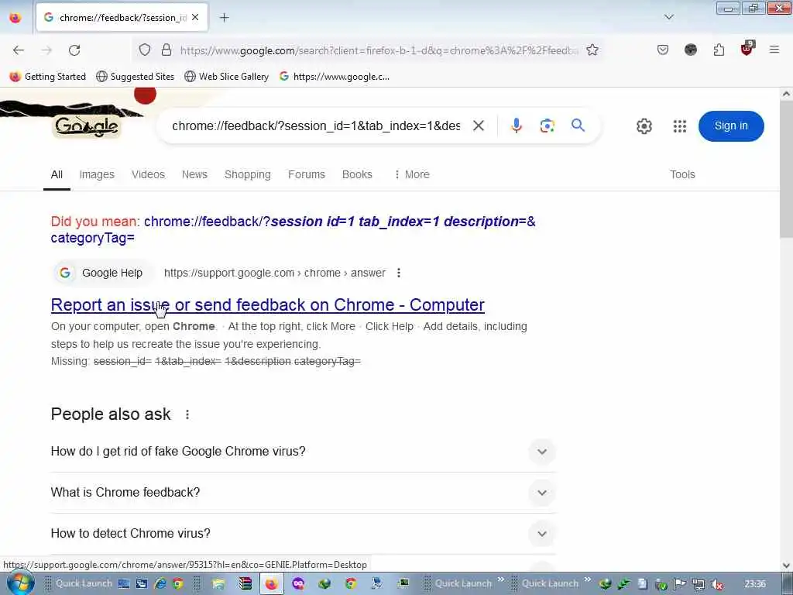The width and height of the screenshot is (793, 595).
Task: Open the Firefox hamburger menu
Action: [774, 50]
